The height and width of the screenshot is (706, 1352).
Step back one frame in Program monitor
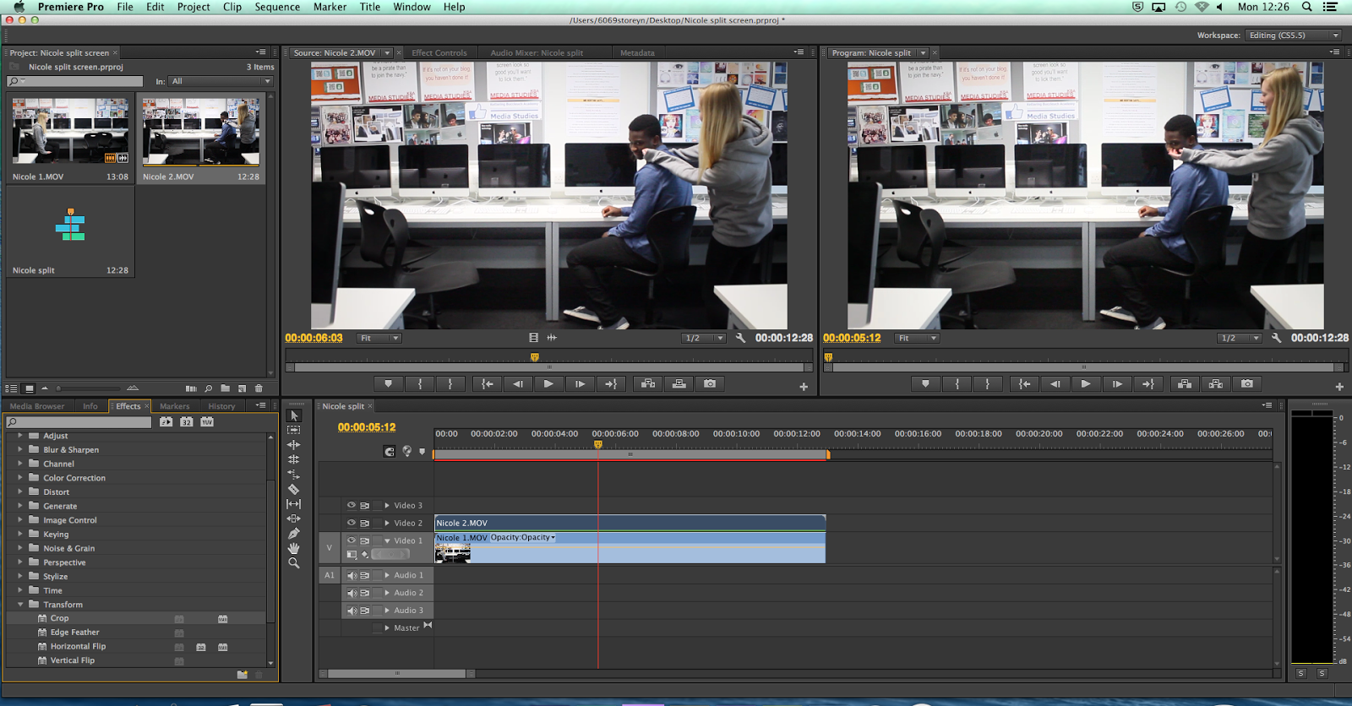(x=1055, y=383)
